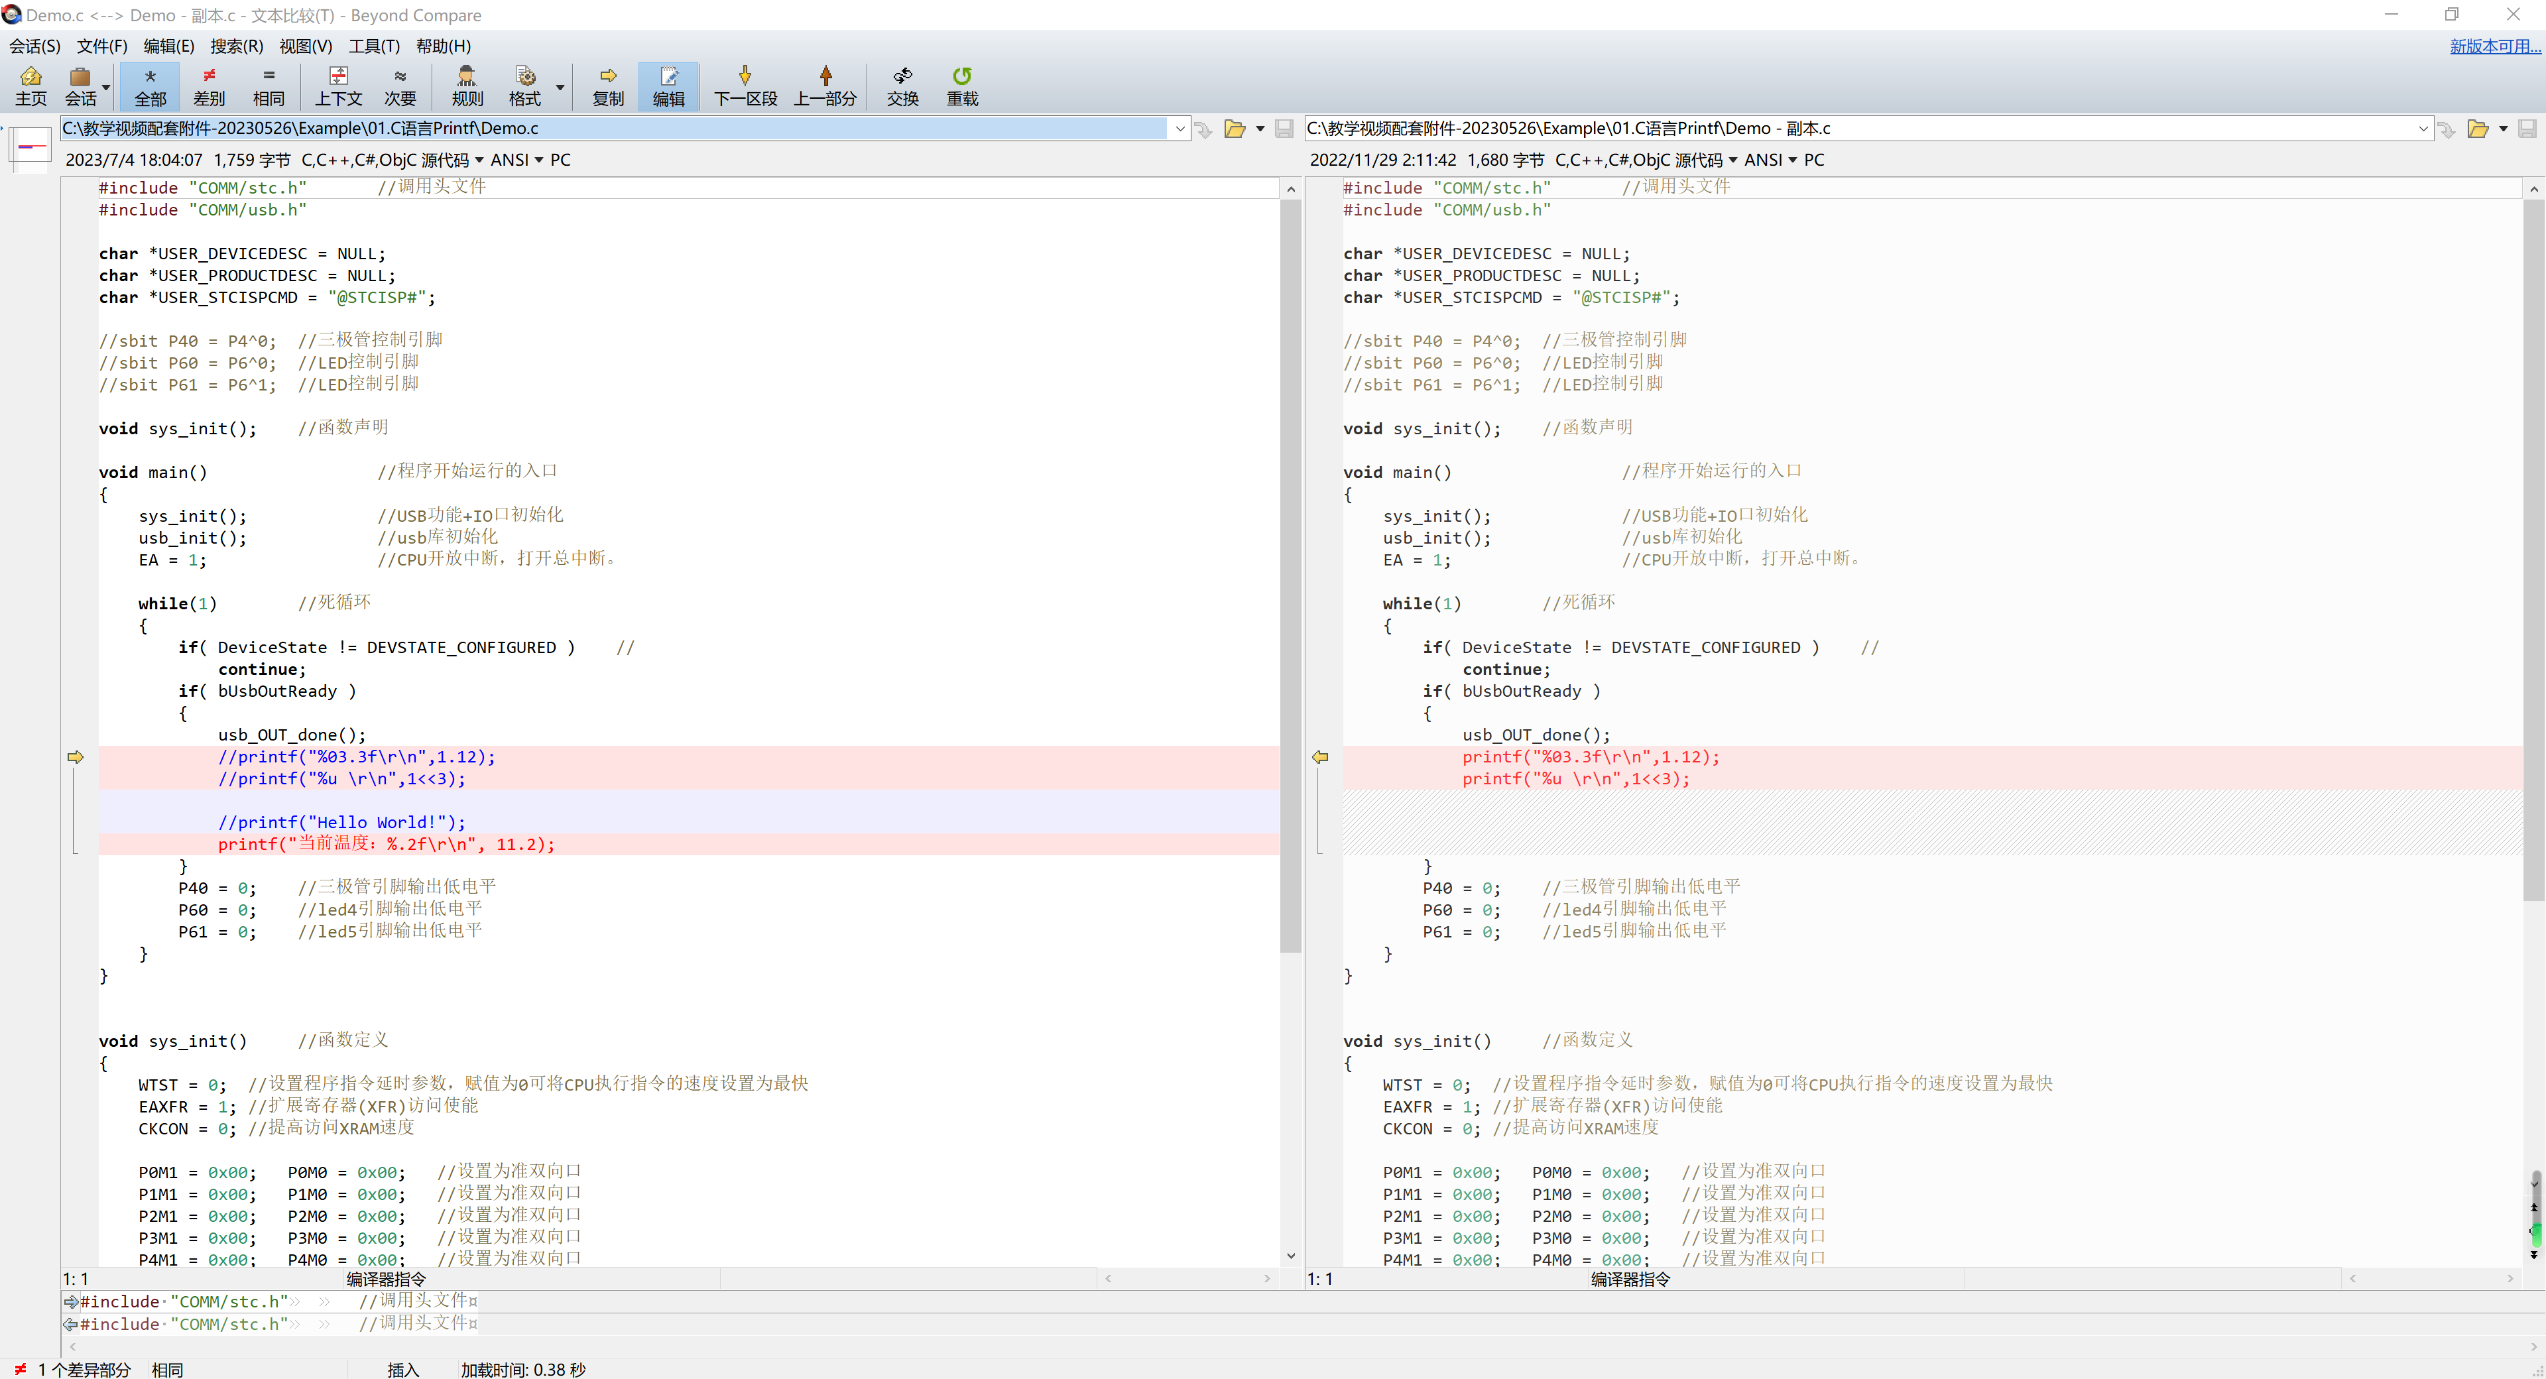Click the left pane open-folder icon
2546x1379 pixels.
tap(1235, 129)
